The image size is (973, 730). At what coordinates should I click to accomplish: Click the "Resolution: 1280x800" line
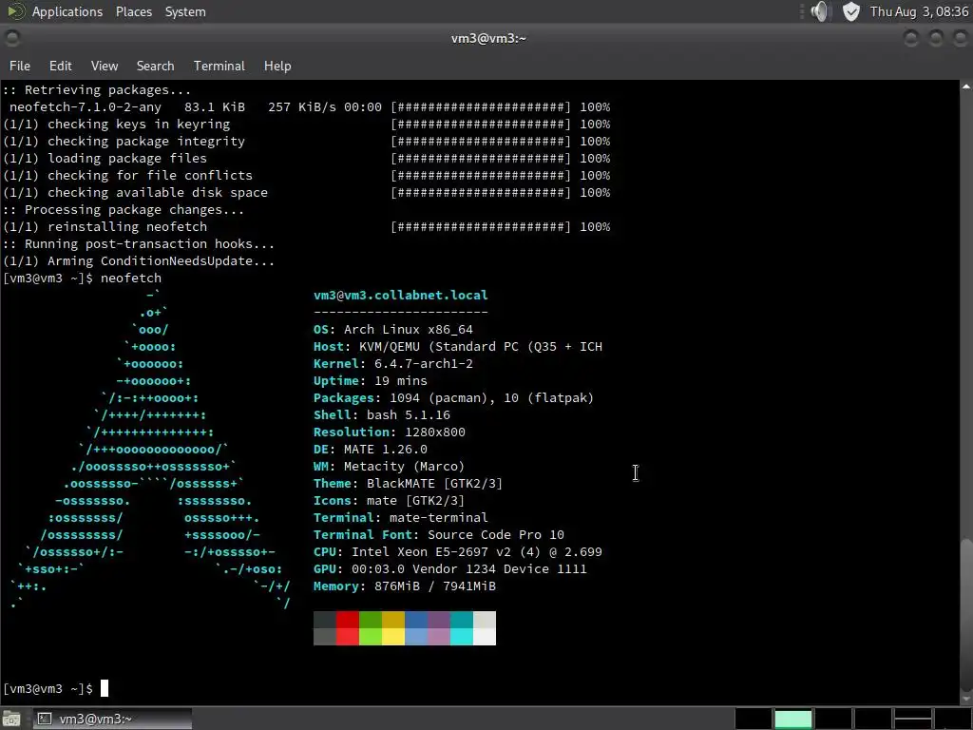(x=389, y=432)
